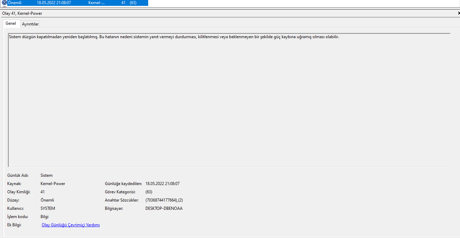Image resolution: width=460 pixels, height=238 pixels.
Task: Click the Bilgisayar value DESKTOP-DBENOAA
Action: point(164,208)
